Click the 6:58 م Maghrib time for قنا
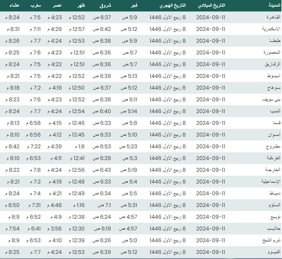282x259 pixels. 33,123
